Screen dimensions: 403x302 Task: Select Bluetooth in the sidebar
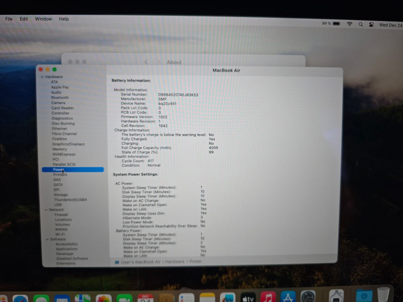pos(60,98)
